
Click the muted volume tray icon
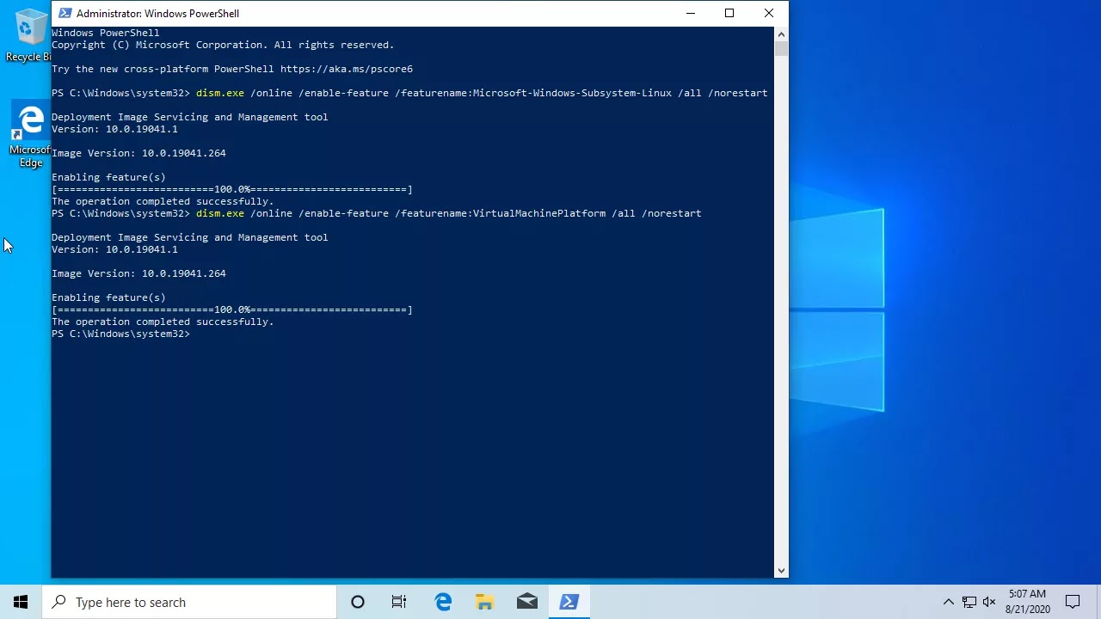pos(989,602)
